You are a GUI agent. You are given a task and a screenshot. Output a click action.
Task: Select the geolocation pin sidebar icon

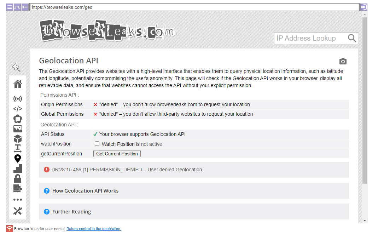17,159
